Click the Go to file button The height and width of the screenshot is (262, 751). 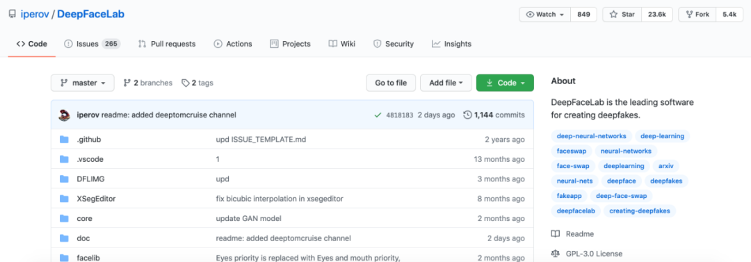pyautogui.click(x=391, y=83)
